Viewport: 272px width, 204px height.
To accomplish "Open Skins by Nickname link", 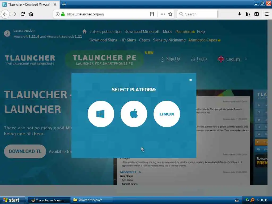I will (169, 40).
